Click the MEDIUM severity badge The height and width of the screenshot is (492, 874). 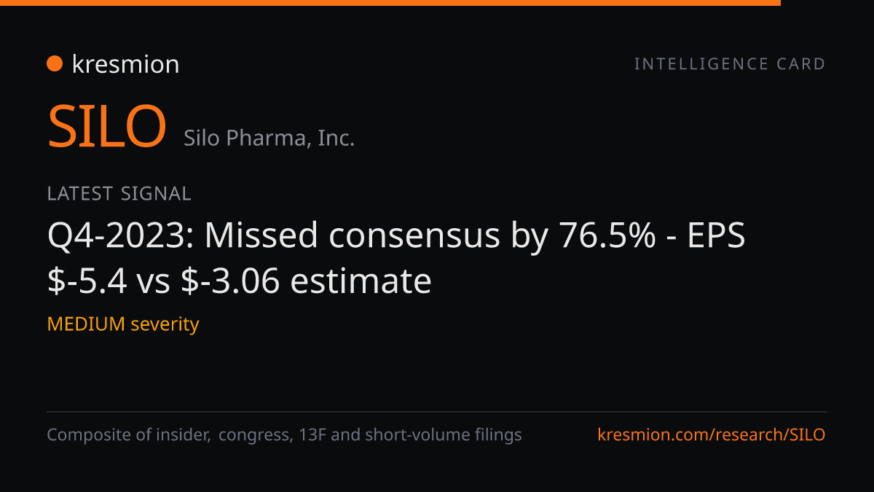(123, 324)
